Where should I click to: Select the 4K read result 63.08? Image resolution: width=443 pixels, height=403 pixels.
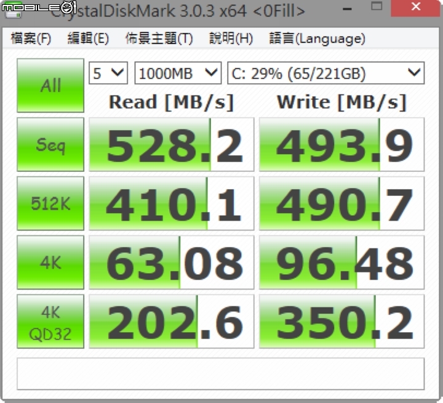click(172, 263)
